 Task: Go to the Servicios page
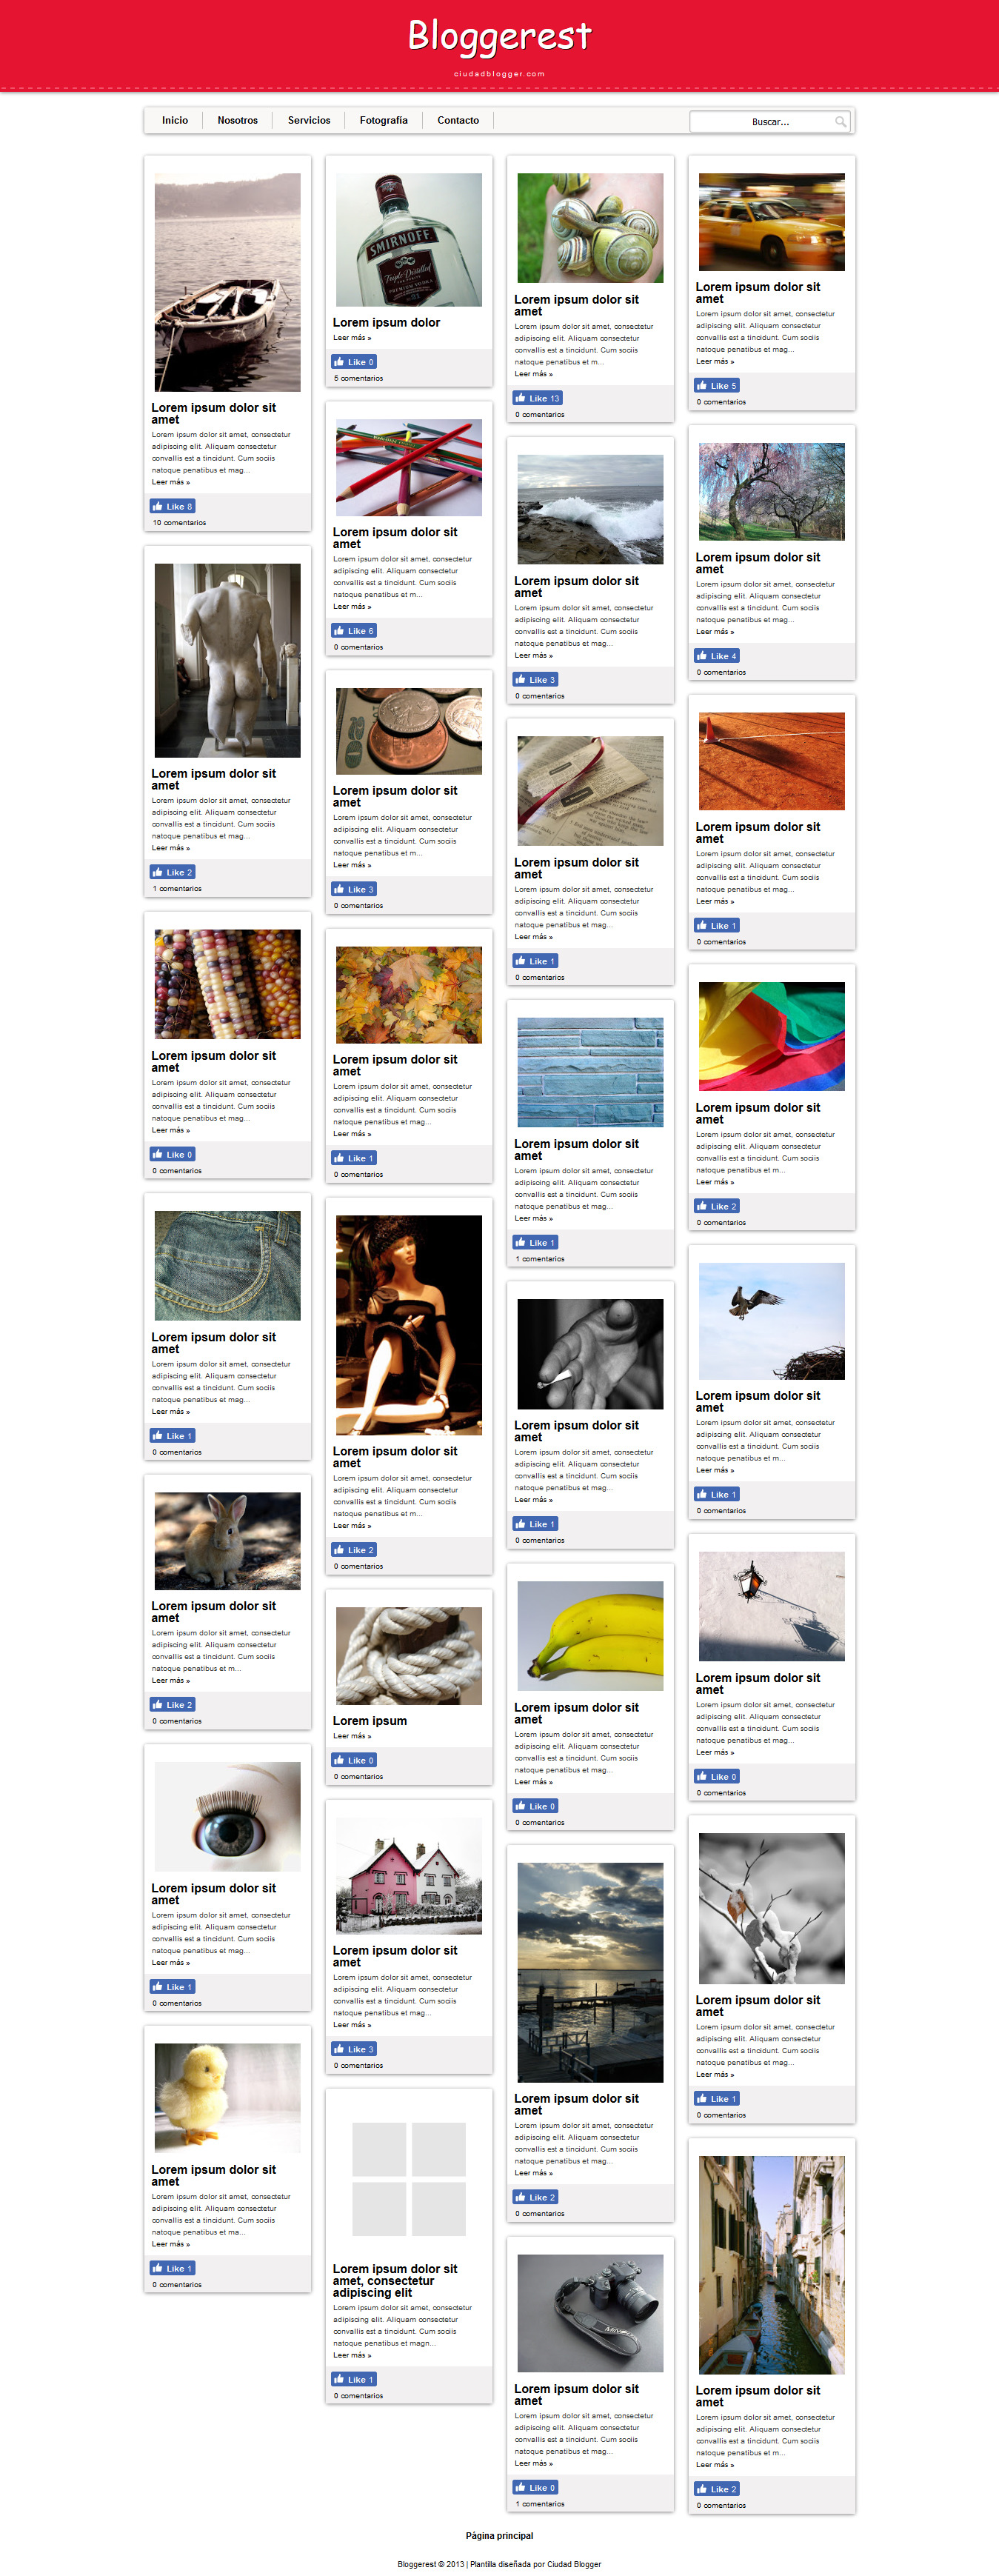point(309,120)
